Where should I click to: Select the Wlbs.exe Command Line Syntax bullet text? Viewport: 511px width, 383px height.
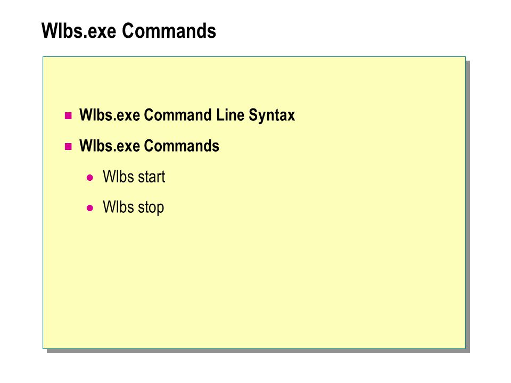(x=187, y=115)
